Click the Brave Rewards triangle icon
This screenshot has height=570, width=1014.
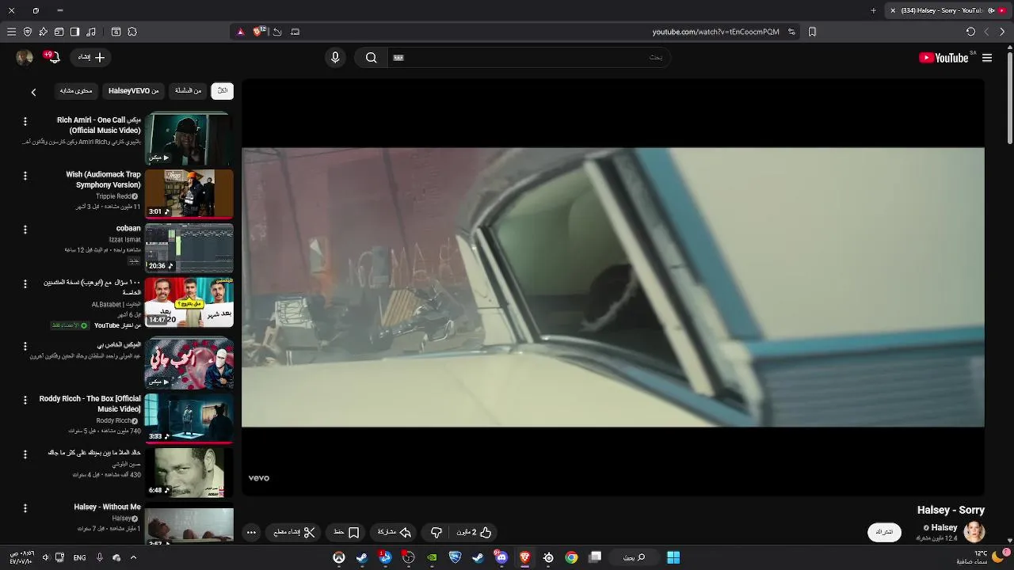click(x=241, y=32)
